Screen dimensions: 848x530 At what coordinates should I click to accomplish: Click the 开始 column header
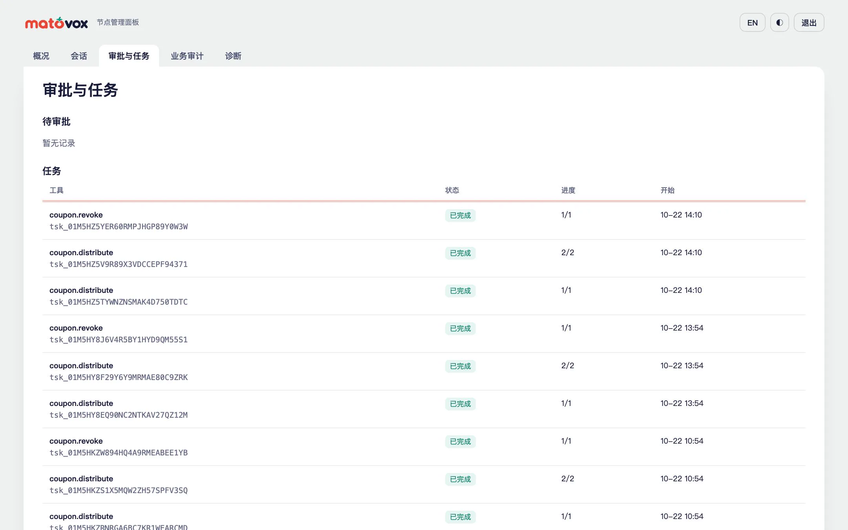[x=667, y=190]
